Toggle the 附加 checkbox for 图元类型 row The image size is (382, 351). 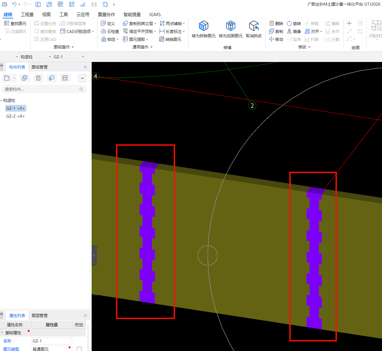pyautogui.click(x=79, y=349)
